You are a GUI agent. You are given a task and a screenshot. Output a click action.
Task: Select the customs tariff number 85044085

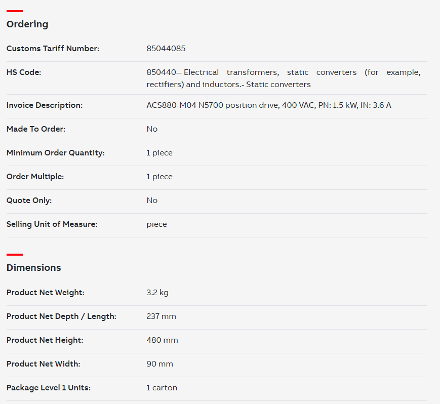click(166, 49)
